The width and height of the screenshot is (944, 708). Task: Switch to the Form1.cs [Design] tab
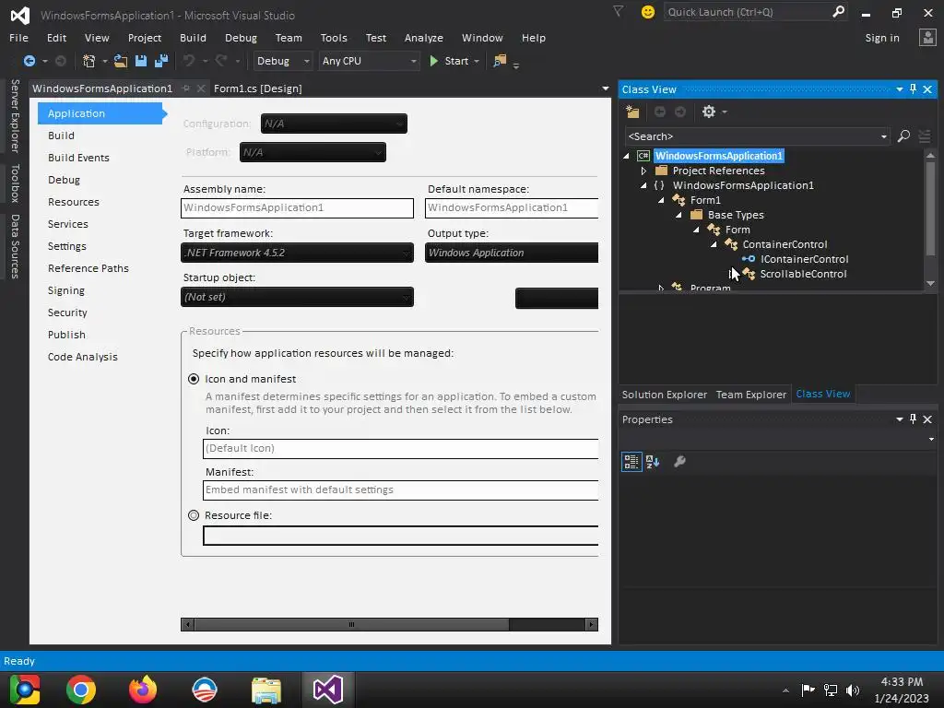coord(258,88)
